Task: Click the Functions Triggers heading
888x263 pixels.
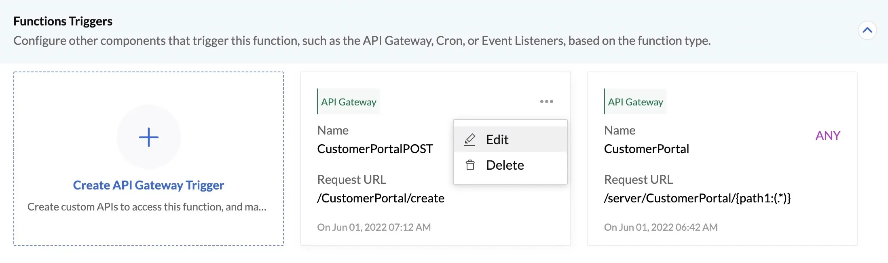Action: pyautogui.click(x=63, y=21)
